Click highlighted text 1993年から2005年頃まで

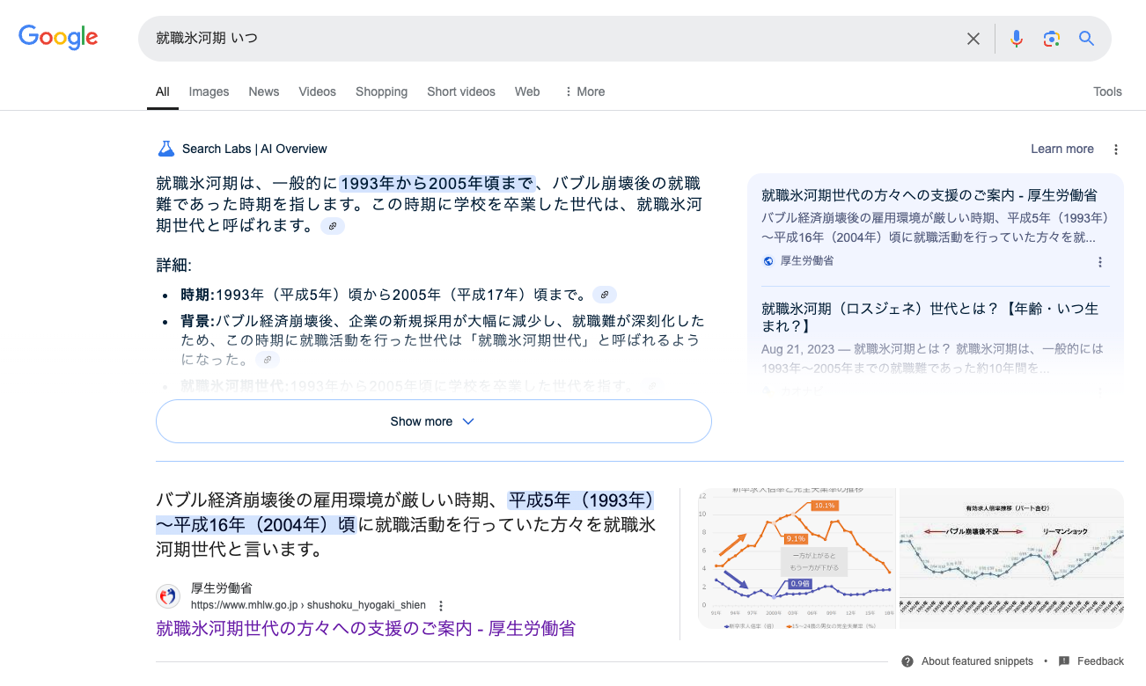[437, 184]
